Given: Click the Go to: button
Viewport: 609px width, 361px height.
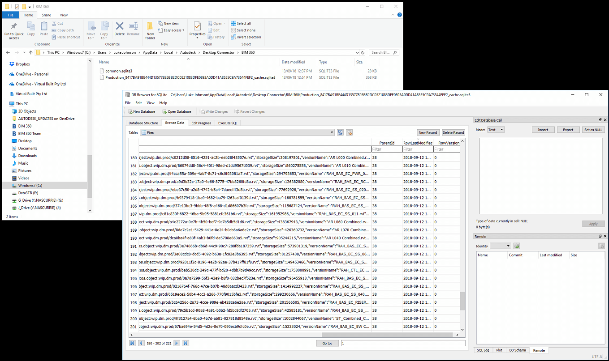Looking at the screenshot, I should point(327,343).
